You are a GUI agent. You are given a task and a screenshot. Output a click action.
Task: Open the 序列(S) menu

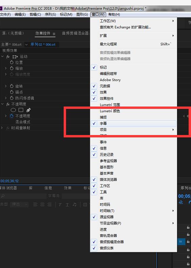click(50, 15)
